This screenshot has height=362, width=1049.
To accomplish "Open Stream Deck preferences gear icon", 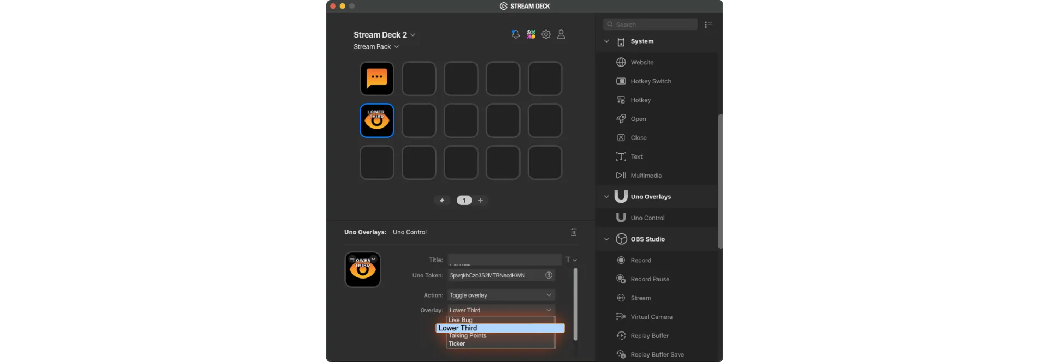I will (x=546, y=34).
